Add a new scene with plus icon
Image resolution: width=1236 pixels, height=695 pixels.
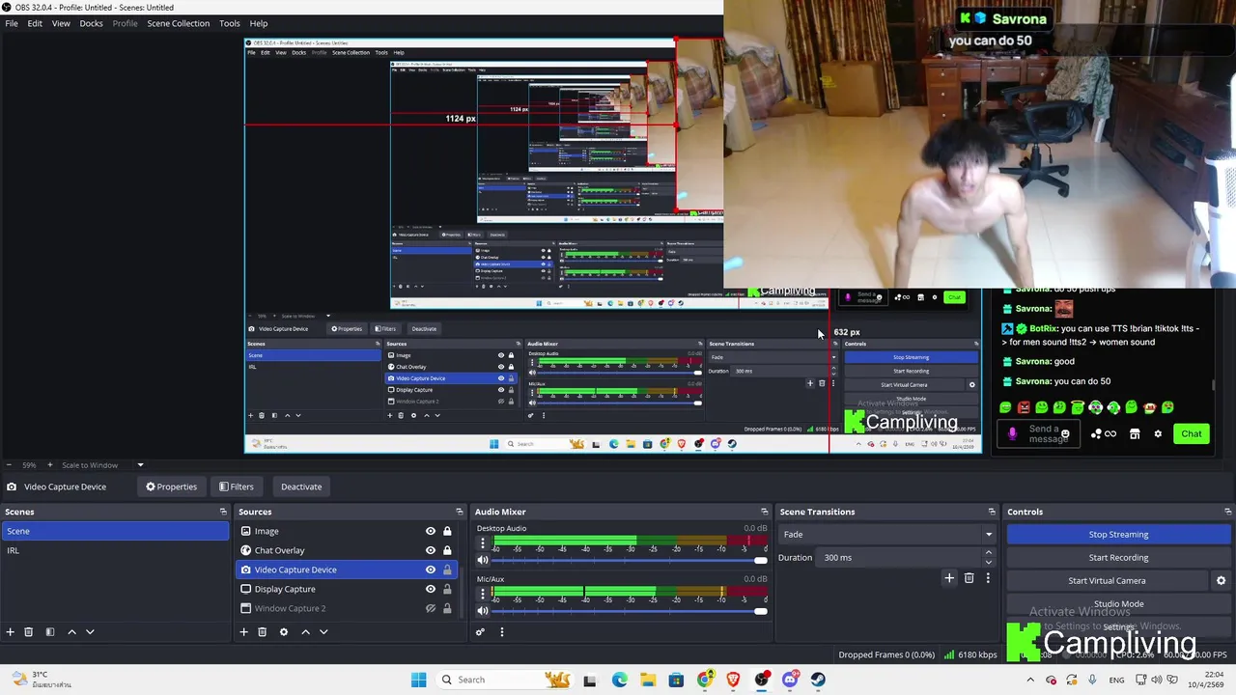pyautogui.click(x=10, y=632)
